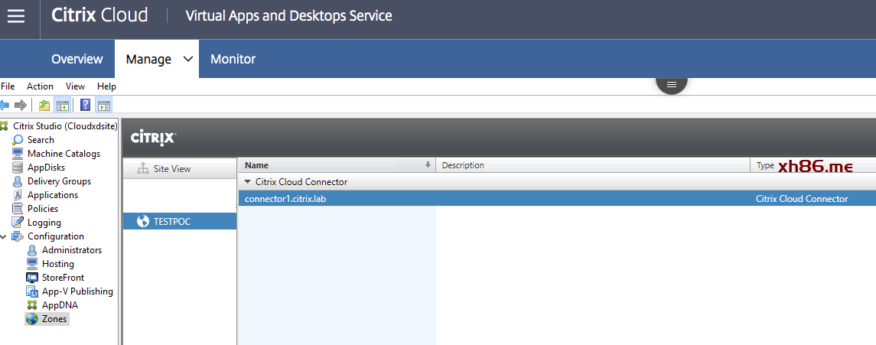Viewport: 876px width, 345px height.
Task: Click the StoreFront screen icon
Action: click(32, 278)
